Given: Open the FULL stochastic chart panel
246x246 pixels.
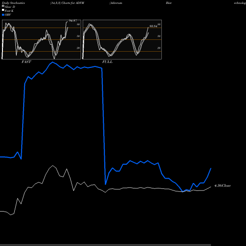Looking at the screenshot, I should pyautogui.click(x=122, y=39).
